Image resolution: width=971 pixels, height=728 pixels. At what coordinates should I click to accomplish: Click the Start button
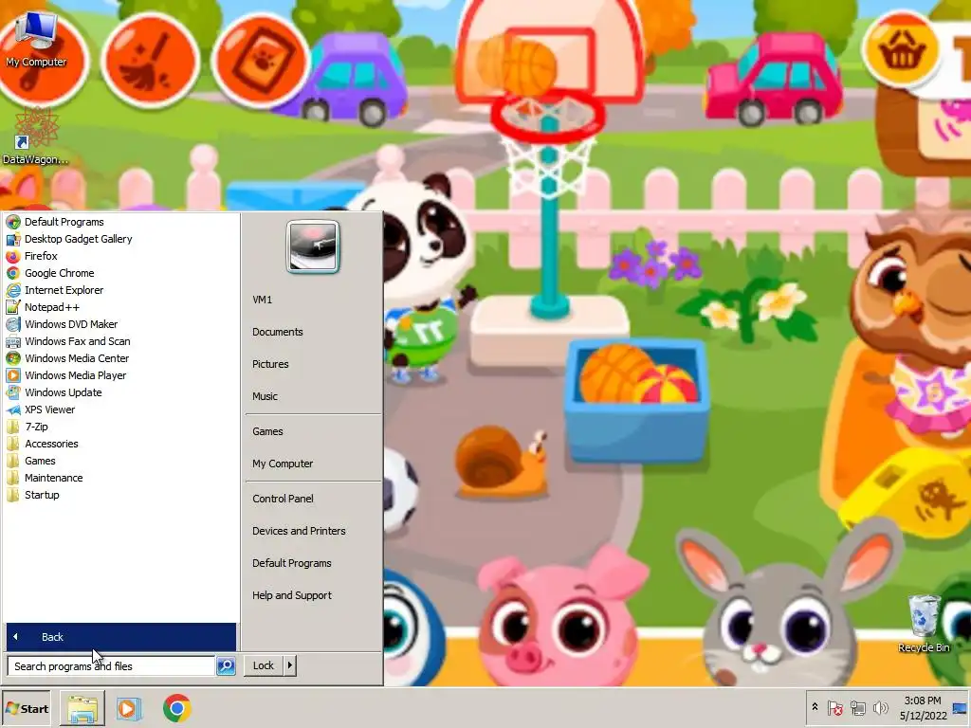pyautogui.click(x=26, y=709)
